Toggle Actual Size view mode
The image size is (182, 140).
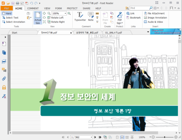[x=38, y=18]
